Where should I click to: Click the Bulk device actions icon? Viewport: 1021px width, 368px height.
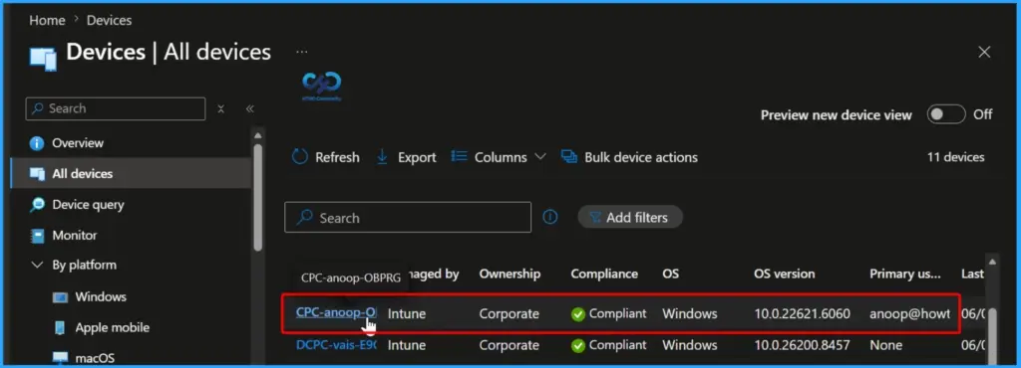(x=569, y=157)
